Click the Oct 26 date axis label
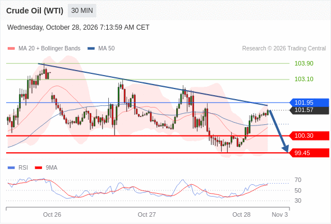This screenshot has height=224, width=331. coord(52,214)
